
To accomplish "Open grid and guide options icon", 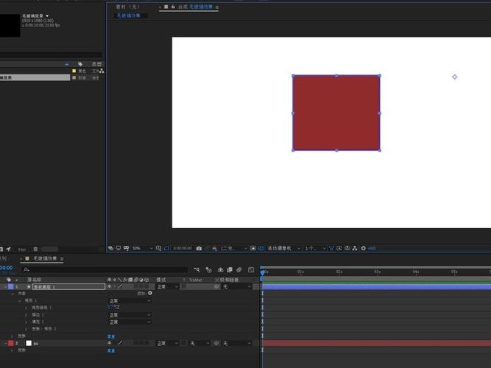I will [159, 248].
